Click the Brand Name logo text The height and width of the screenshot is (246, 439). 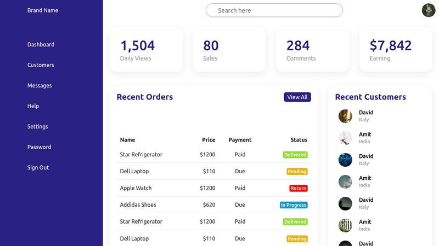point(43,10)
